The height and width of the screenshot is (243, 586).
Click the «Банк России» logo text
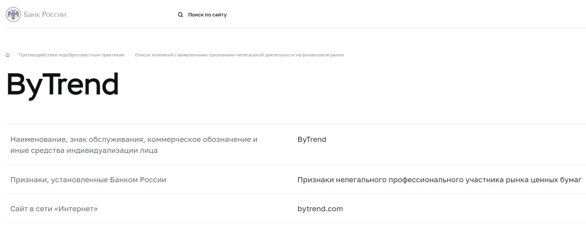tap(45, 15)
